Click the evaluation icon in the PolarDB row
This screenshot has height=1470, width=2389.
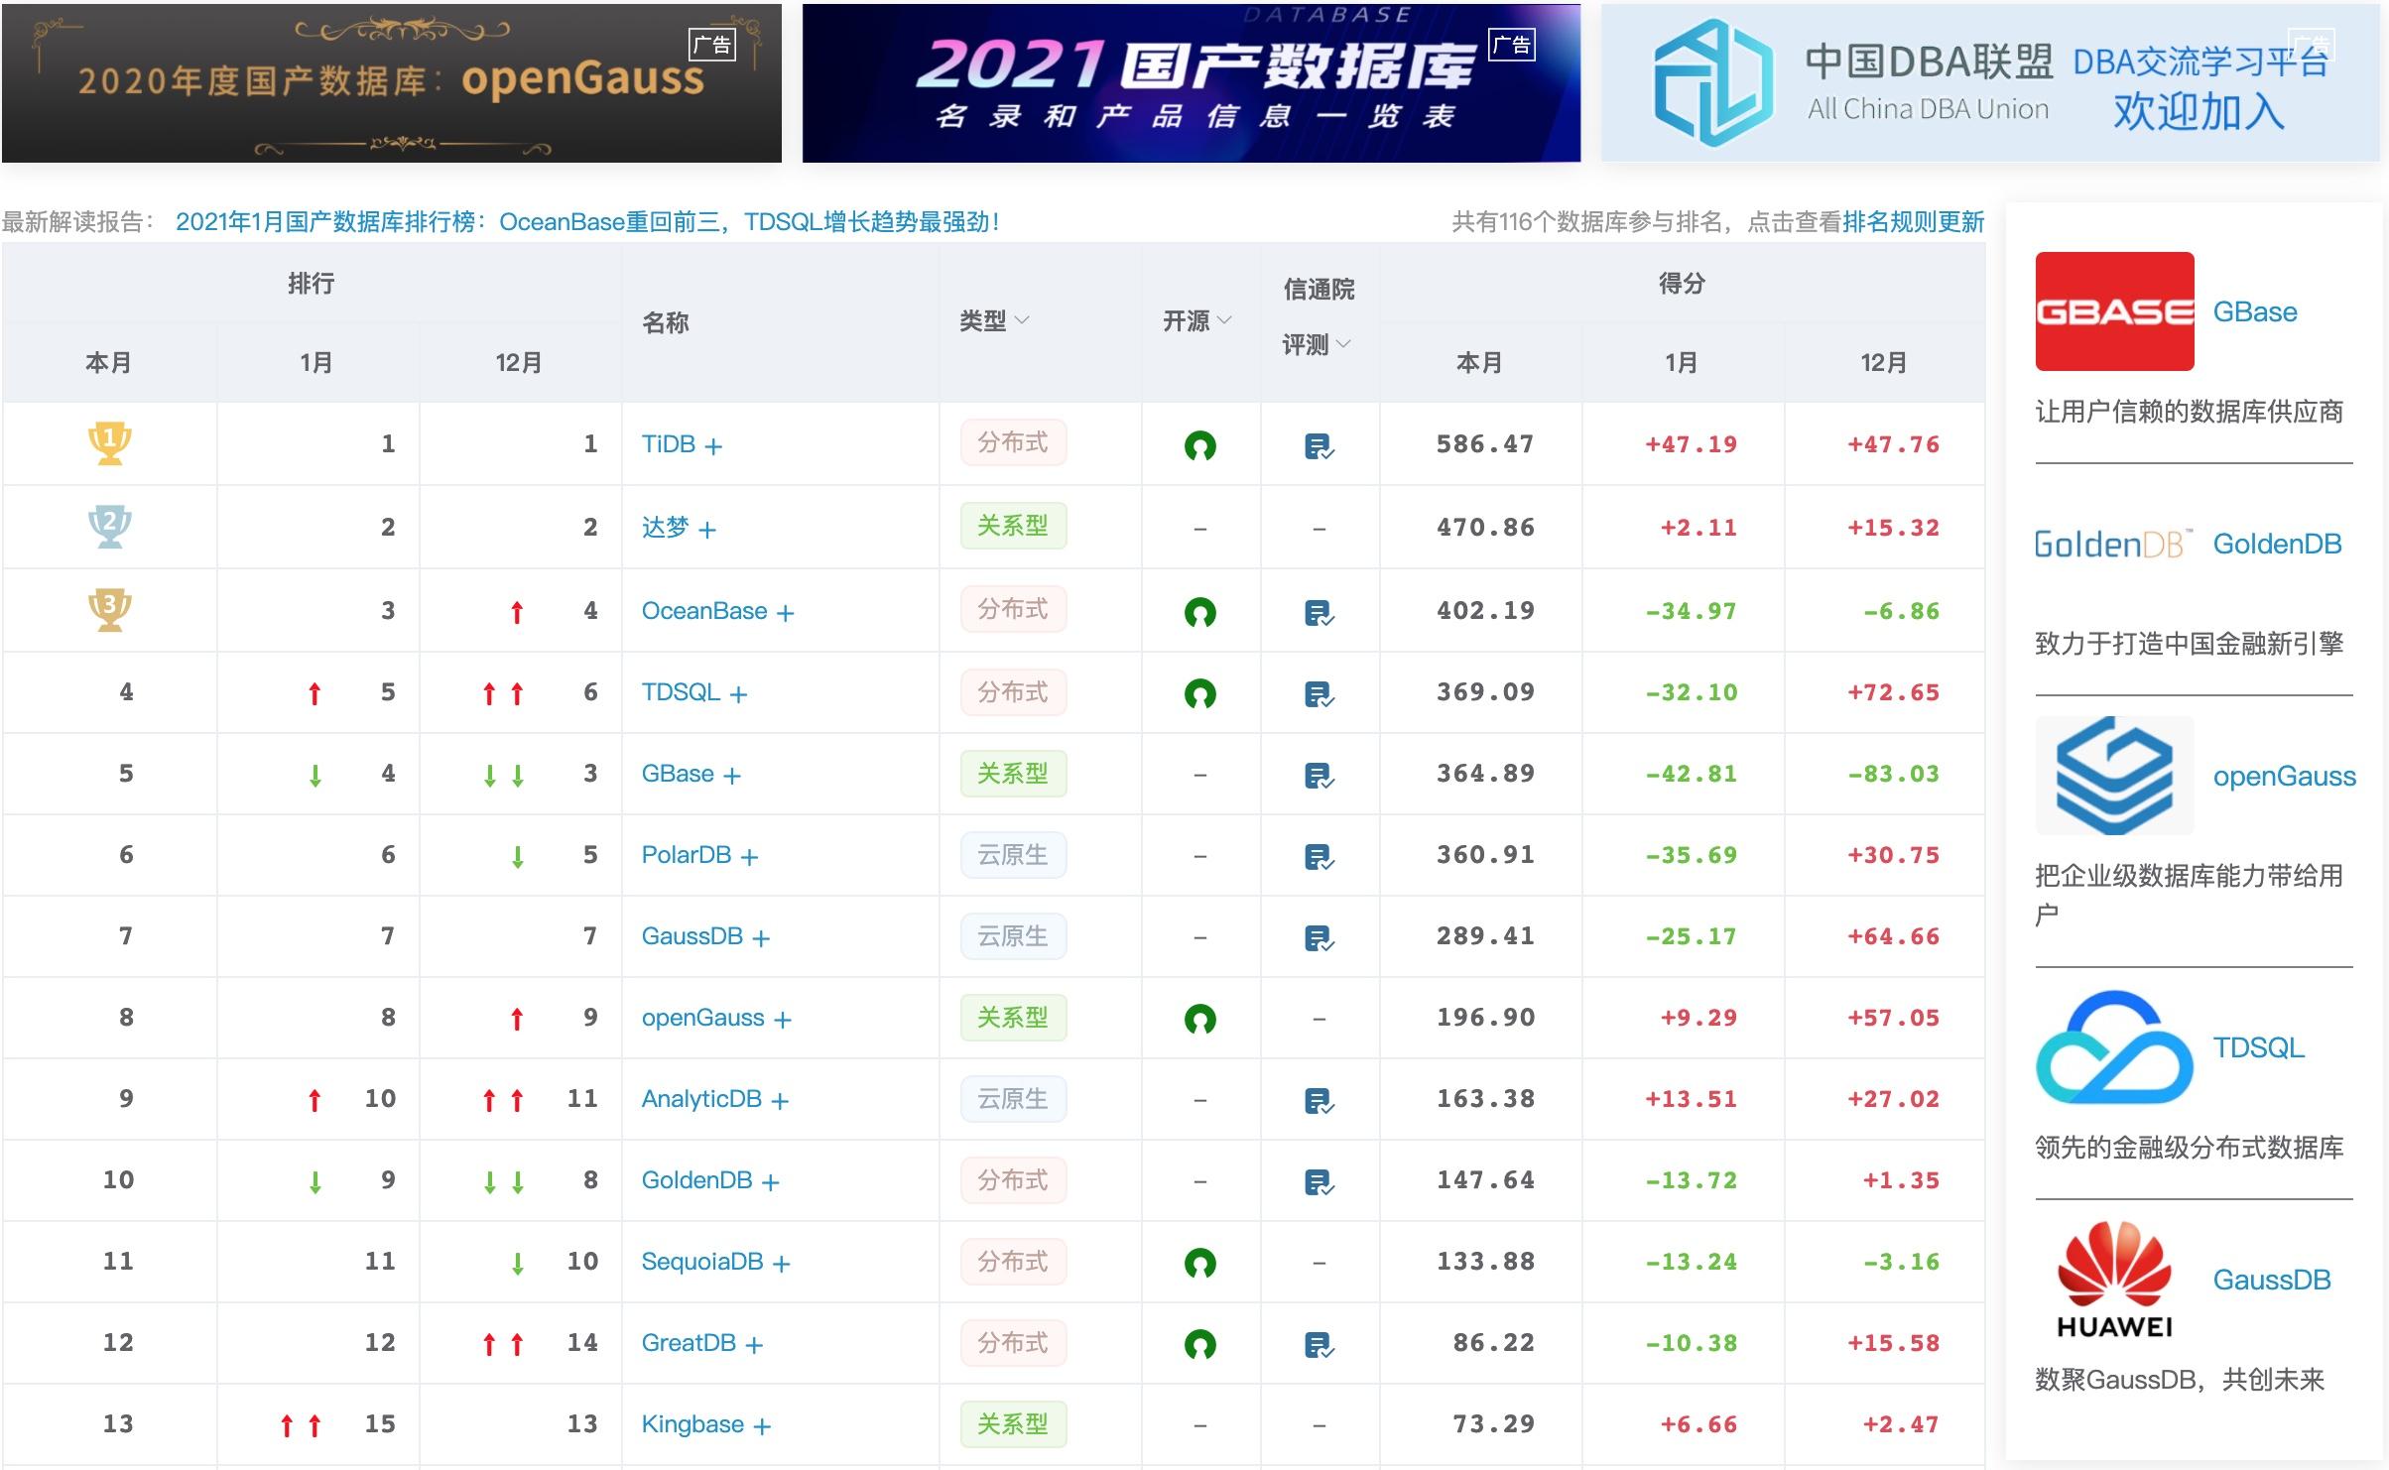click(x=1319, y=857)
